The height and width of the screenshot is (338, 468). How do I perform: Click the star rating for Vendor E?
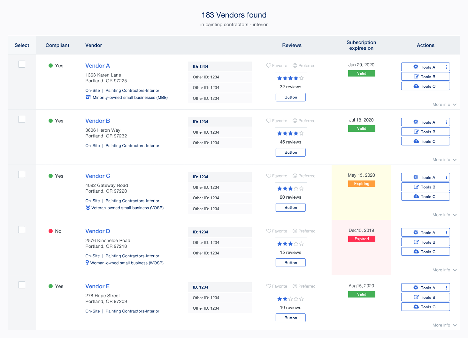click(290, 299)
